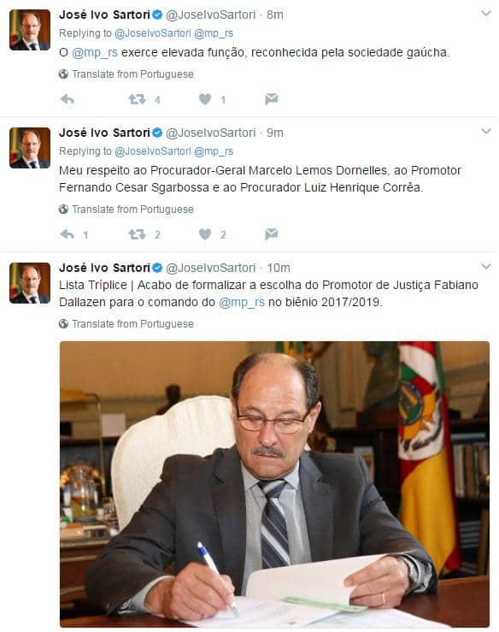The image size is (499, 632).
Task: Open @mp_rs mention in the Lista Tríplice tweet
Action: (242, 302)
